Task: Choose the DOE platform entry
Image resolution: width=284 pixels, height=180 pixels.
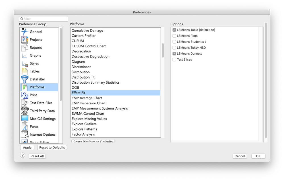Action: (x=115, y=88)
